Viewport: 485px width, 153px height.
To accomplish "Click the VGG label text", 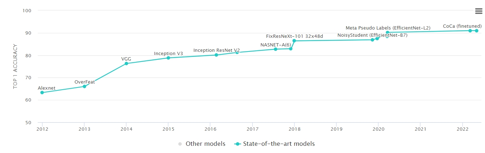I will coord(126,59).
